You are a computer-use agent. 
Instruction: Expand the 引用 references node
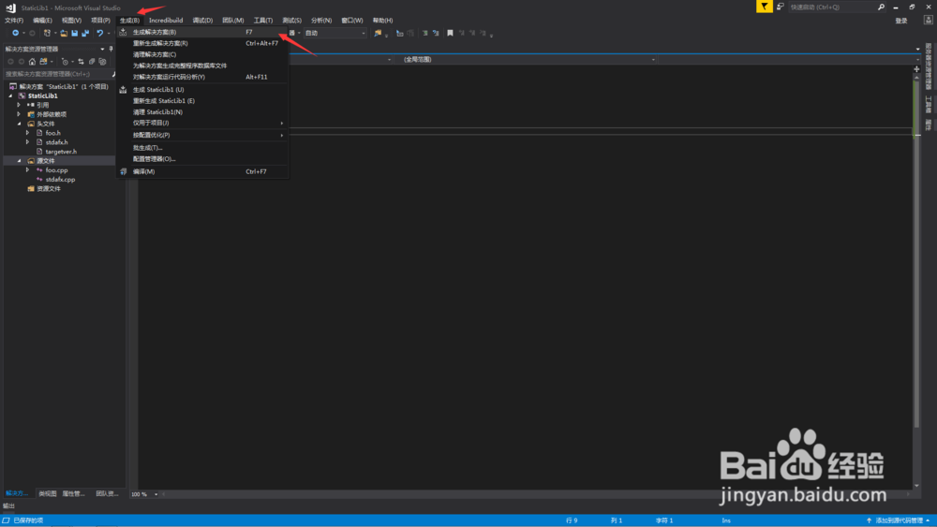19,105
